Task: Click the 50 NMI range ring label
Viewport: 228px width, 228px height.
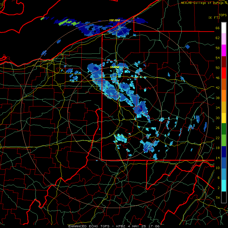Action: 115,67
